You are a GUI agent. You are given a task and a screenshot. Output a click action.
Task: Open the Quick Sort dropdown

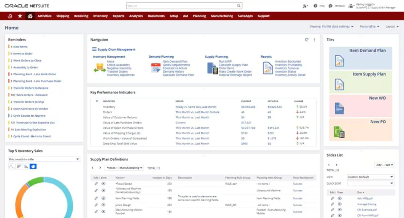(x=371, y=183)
